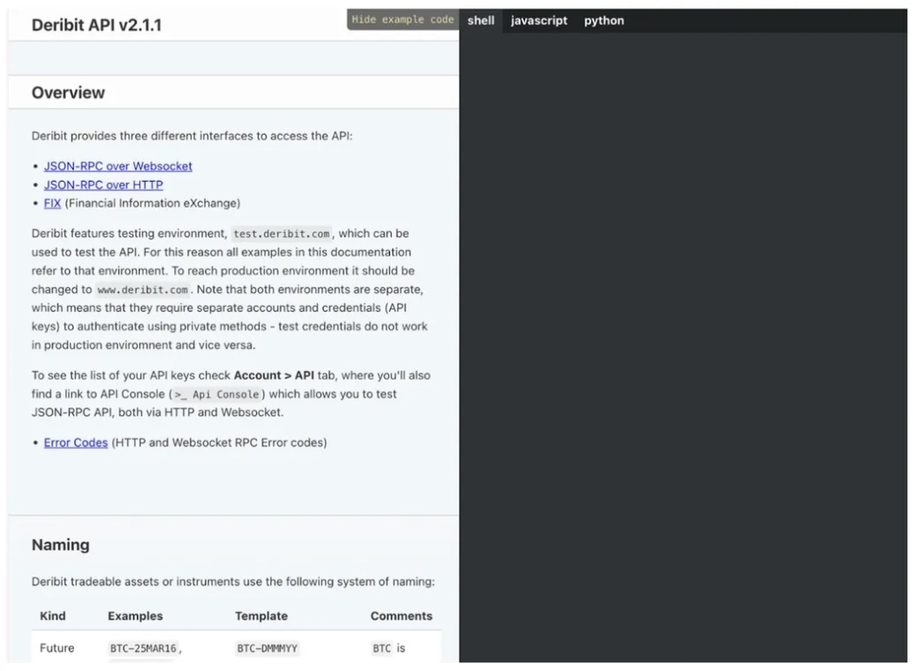Switch to the shell language tab

[x=480, y=19]
